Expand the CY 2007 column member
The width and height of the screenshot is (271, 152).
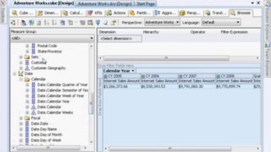(x=180, y=76)
